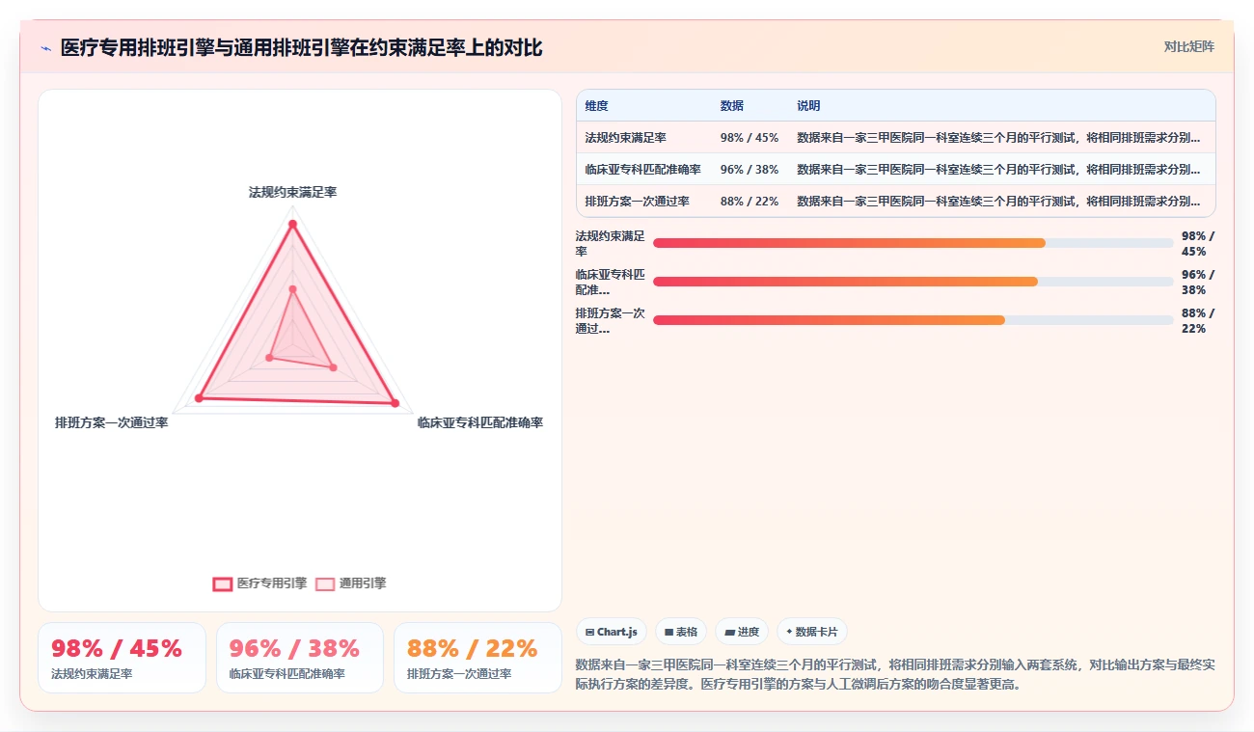Click table cell 法规约束满足率
Viewport: 1254px width, 732px height.
[625, 138]
